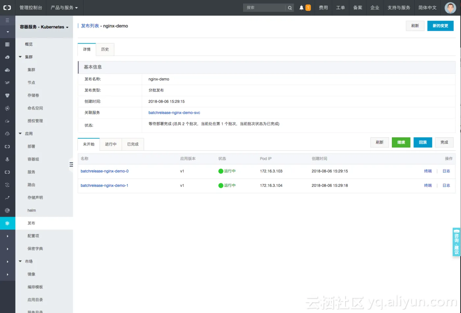Viewport: 461px width, 313px height.
Task: Collapse the 应用 group triangle
Action: 20,134
